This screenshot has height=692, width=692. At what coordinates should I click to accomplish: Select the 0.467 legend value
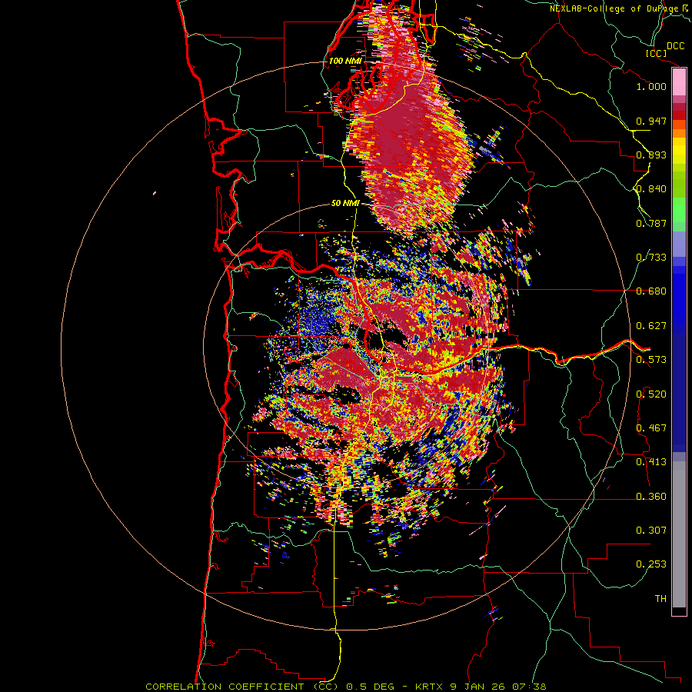pos(651,428)
